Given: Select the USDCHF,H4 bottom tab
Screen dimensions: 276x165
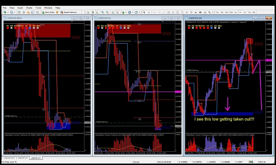Looking at the screenshot, I should tap(36, 158).
